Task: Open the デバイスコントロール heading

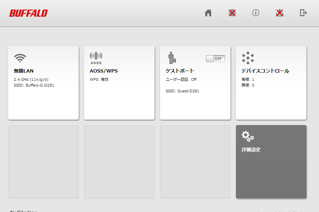Action: pos(265,71)
